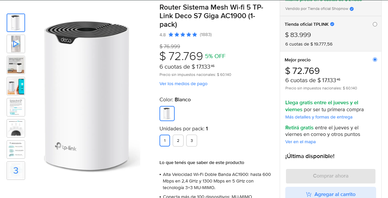Click the verified badge next to Tienda oficial Shopnow

tap(352, 9)
